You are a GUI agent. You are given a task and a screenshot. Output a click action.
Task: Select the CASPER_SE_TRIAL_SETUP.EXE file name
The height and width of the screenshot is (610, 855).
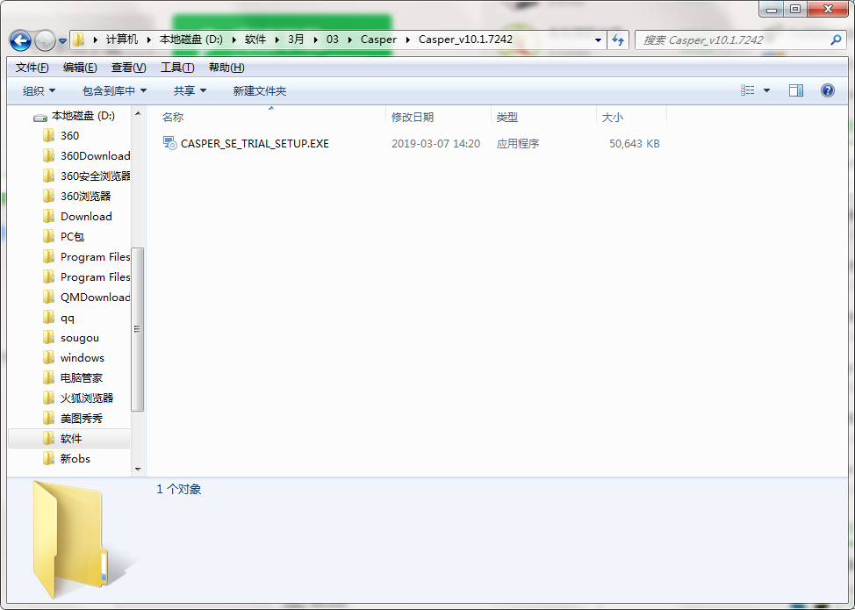click(255, 144)
